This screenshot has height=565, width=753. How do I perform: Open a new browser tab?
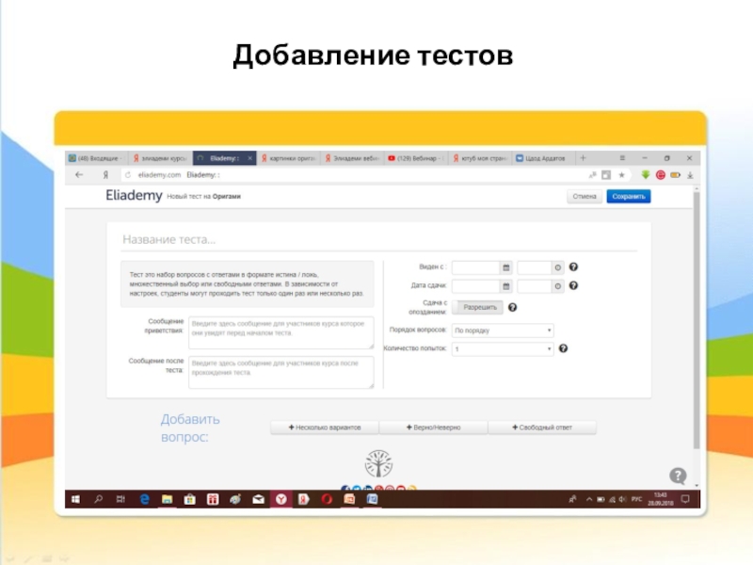[x=583, y=158]
